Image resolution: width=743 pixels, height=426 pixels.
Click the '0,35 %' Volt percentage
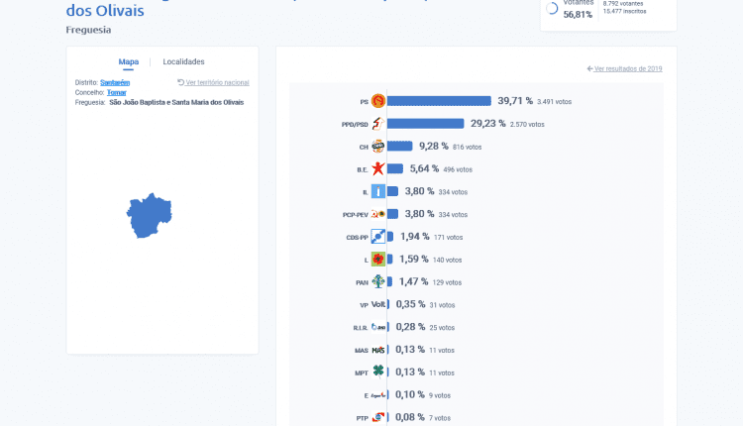410,304
